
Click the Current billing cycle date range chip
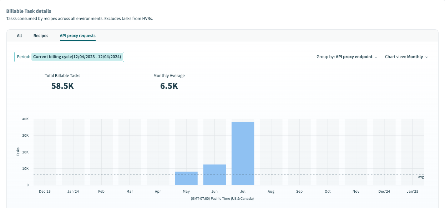tap(78, 57)
